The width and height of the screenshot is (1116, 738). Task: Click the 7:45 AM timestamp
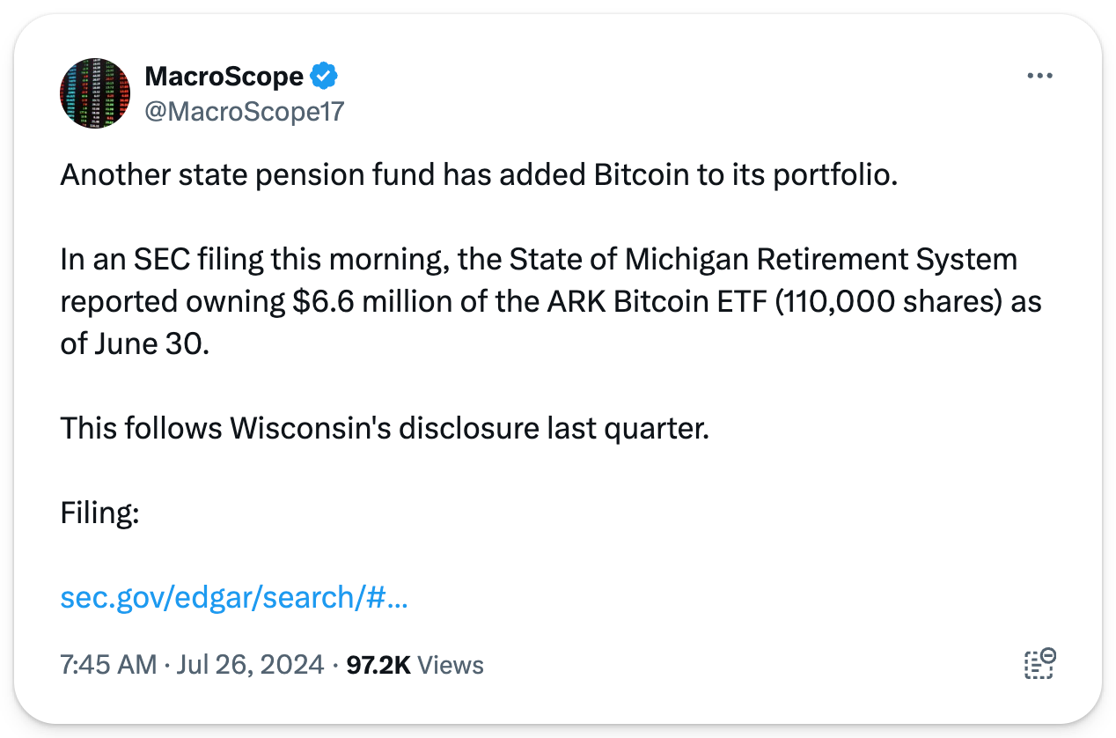[x=109, y=665]
